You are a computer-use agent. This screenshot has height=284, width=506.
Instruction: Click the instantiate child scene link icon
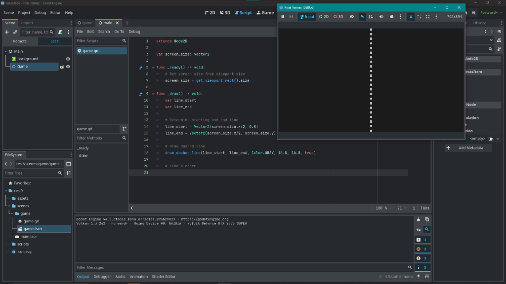coord(15,32)
